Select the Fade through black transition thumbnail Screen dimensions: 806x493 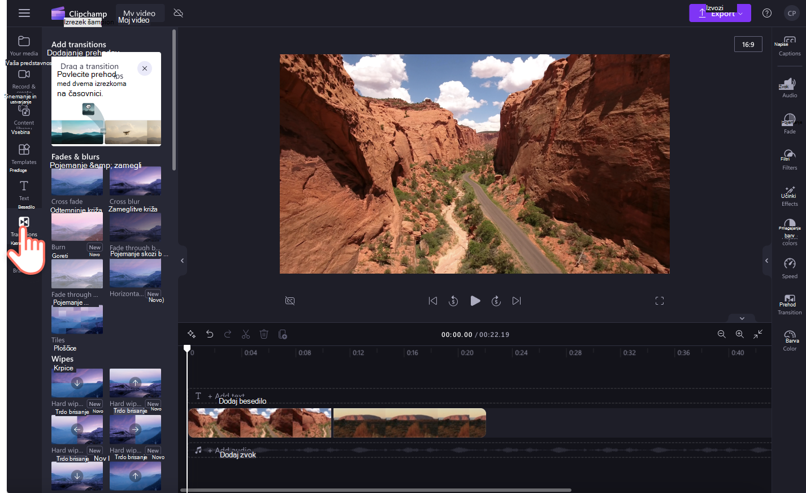coord(135,227)
